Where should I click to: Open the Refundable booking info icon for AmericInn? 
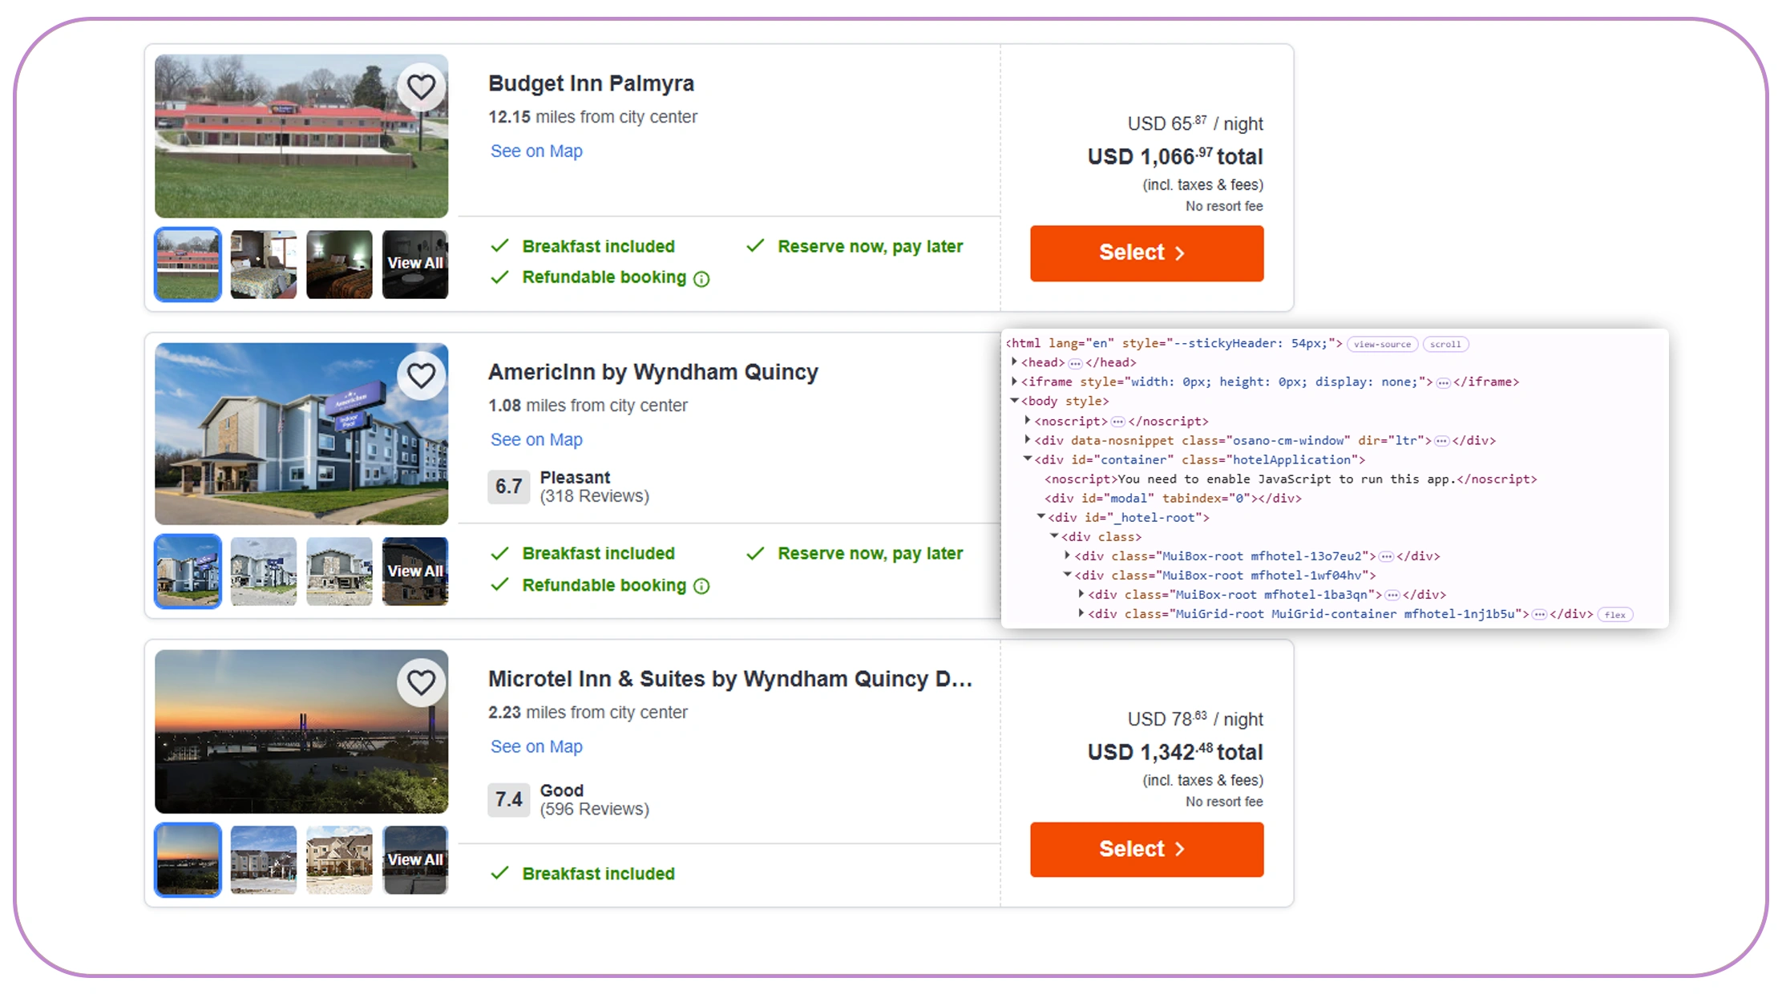click(x=701, y=586)
